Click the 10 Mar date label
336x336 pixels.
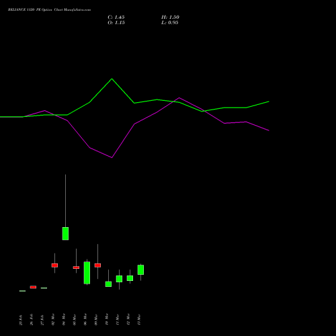click(107, 319)
